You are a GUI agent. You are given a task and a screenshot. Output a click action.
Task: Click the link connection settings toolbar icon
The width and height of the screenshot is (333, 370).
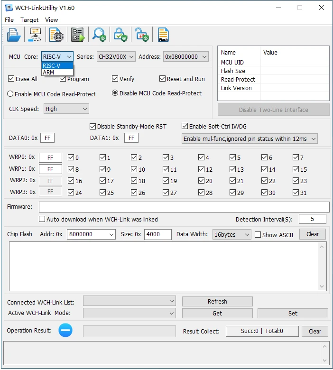(35, 35)
